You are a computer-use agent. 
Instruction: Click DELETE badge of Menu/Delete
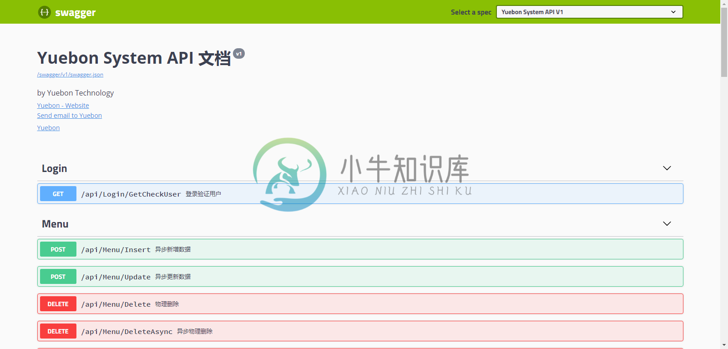58,304
